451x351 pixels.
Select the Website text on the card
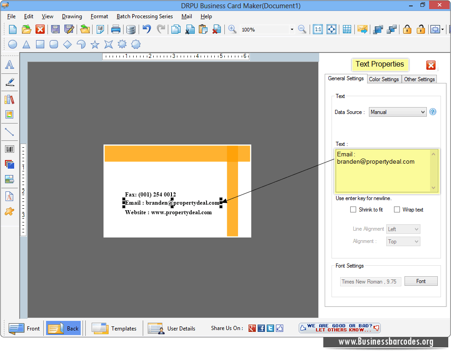[x=168, y=212]
